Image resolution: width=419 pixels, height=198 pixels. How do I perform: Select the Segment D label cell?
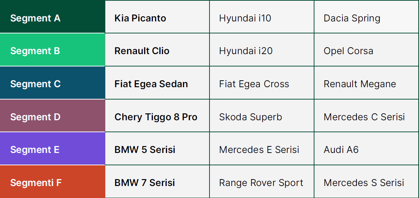35,117
